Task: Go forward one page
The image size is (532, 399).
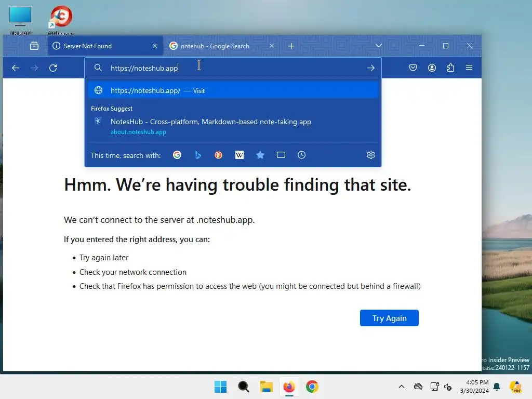Action: click(34, 68)
